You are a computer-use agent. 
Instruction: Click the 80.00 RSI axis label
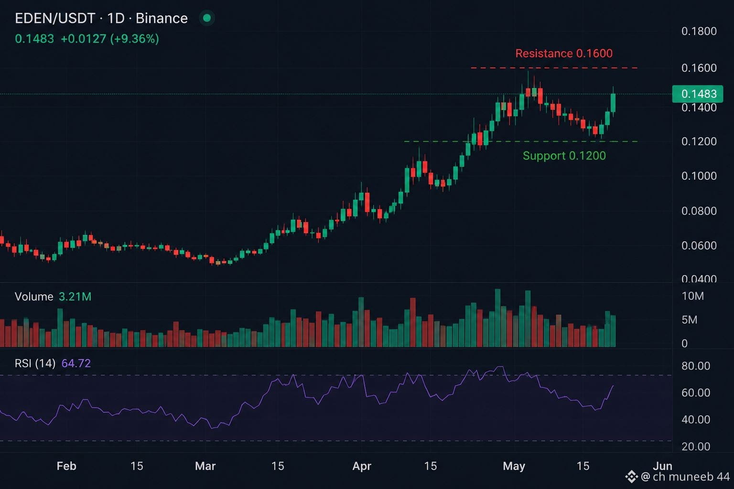[696, 366]
